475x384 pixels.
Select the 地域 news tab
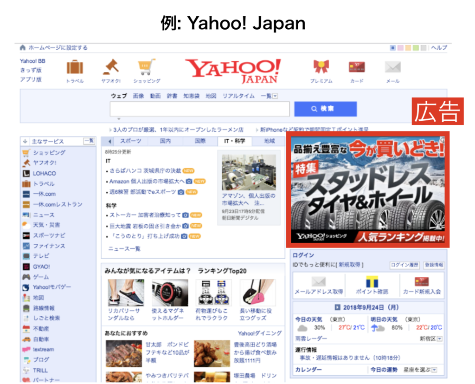pos(269,141)
